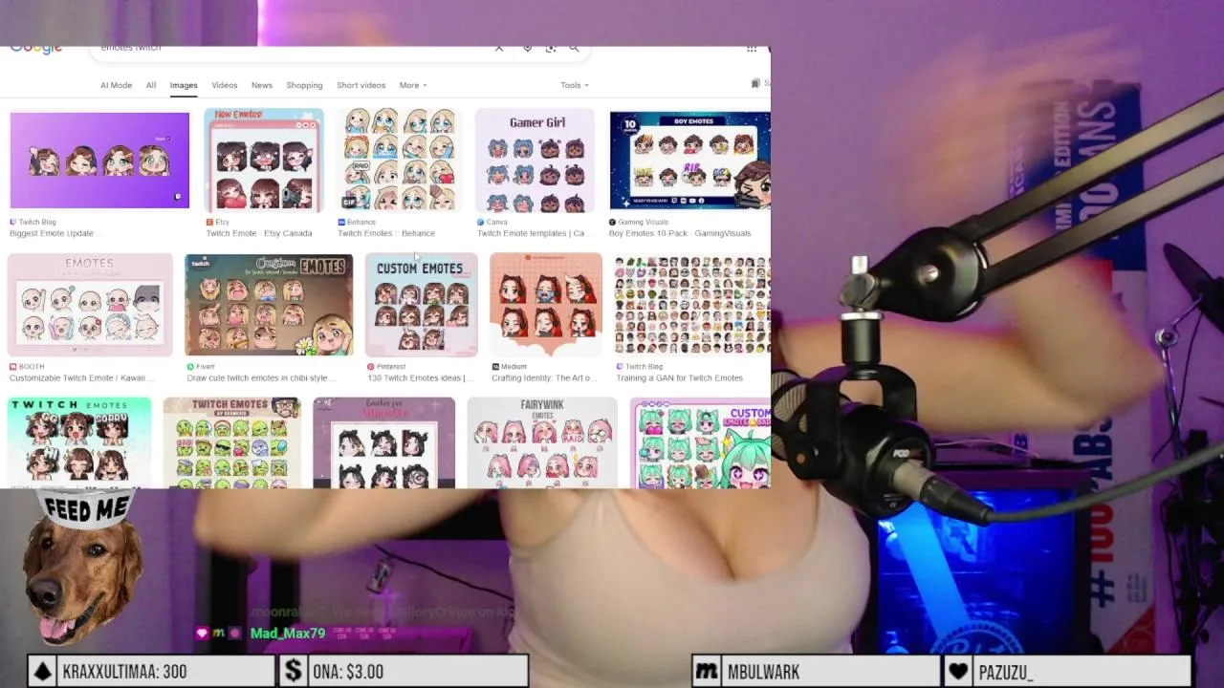This screenshot has height=688, width=1224.
Task: Open the Google apps grid icon
Action: tap(752, 49)
